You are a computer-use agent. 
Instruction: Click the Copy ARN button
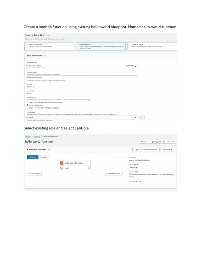[157, 142]
